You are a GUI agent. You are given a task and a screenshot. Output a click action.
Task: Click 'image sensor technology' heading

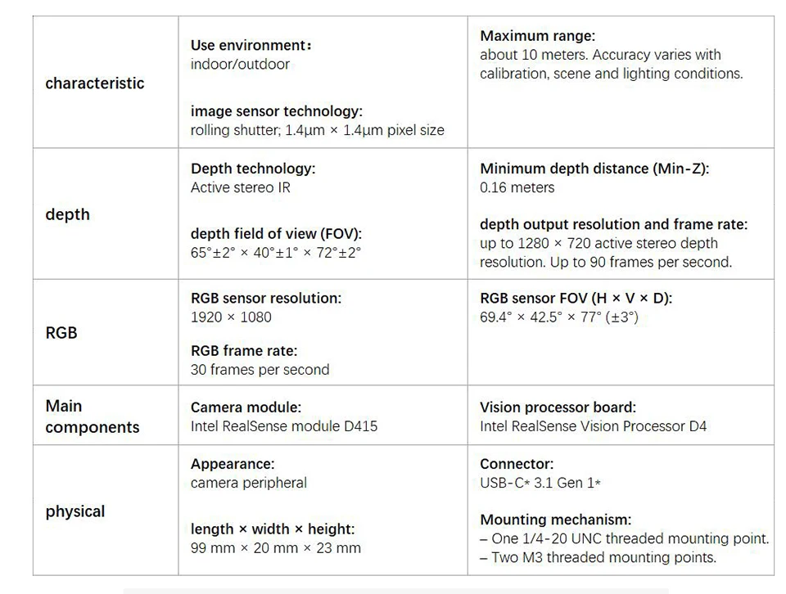tap(276, 111)
